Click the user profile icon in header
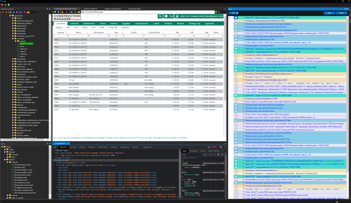The image size is (351, 203). pos(177,16)
